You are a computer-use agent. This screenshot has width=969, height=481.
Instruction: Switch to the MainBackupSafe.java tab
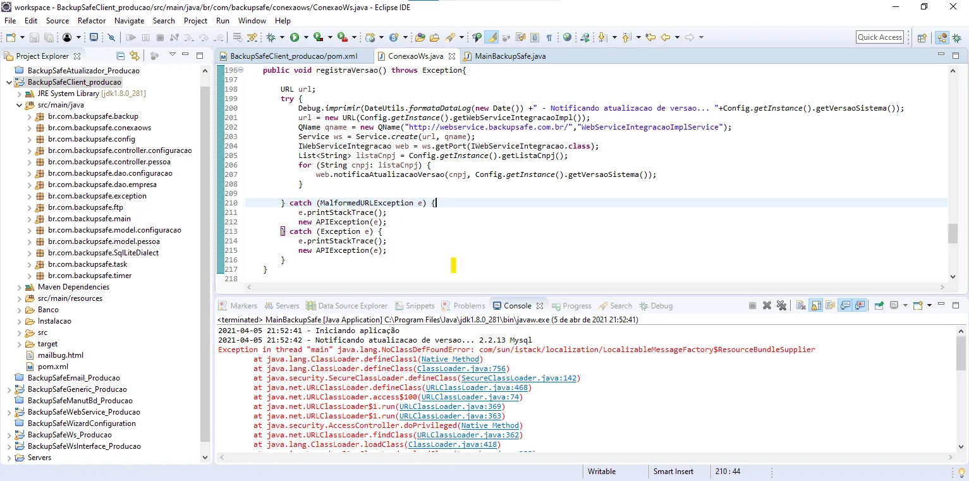coord(509,56)
